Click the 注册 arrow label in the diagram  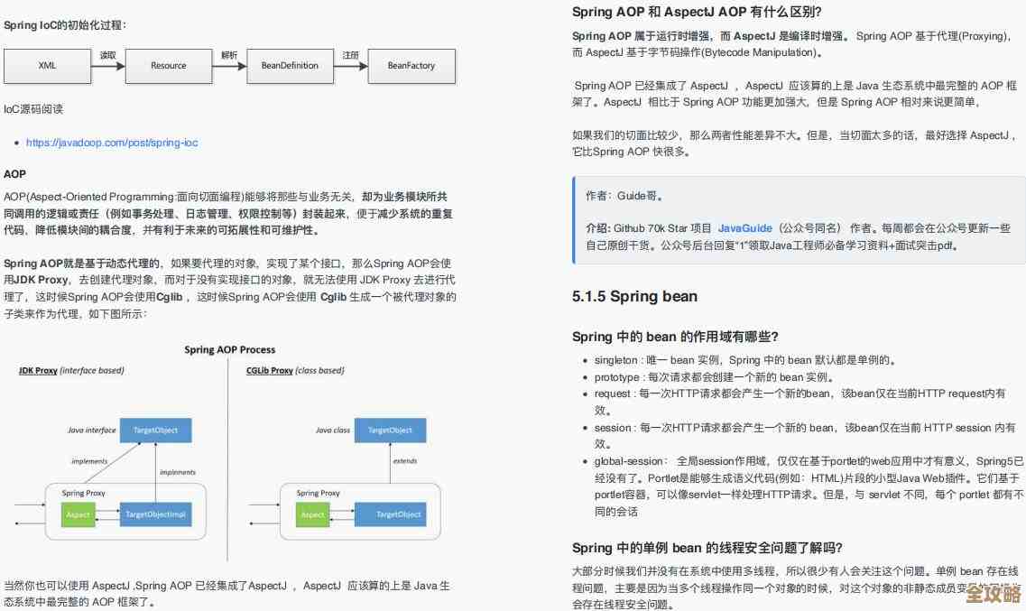click(349, 54)
